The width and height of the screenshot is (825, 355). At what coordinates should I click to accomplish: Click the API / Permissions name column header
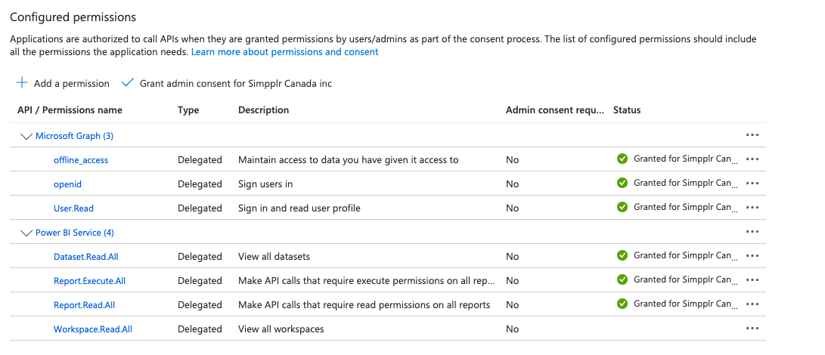click(70, 110)
